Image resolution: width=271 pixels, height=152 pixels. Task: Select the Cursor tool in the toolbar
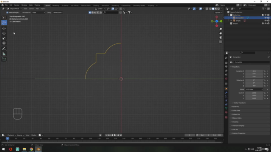point(4,23)
